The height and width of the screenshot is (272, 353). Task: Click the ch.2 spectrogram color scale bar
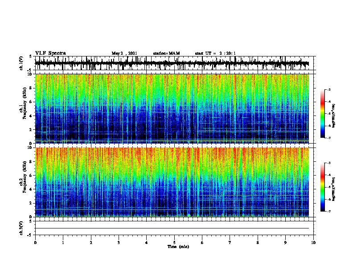tap(323, 187)
